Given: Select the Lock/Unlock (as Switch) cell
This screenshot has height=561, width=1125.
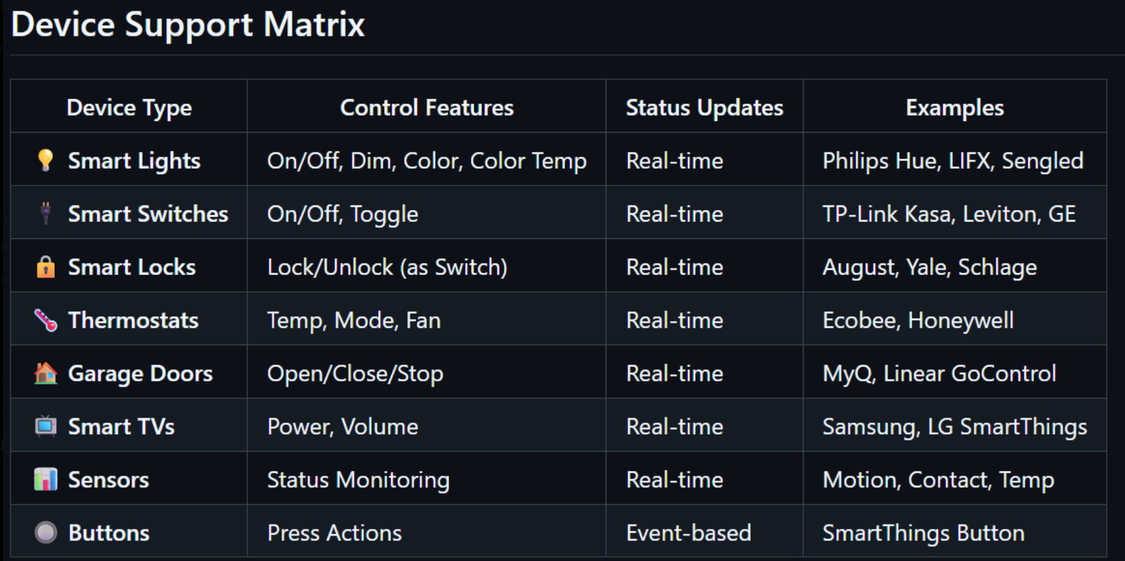Looking at the screenshot, I should coord(387,267).
